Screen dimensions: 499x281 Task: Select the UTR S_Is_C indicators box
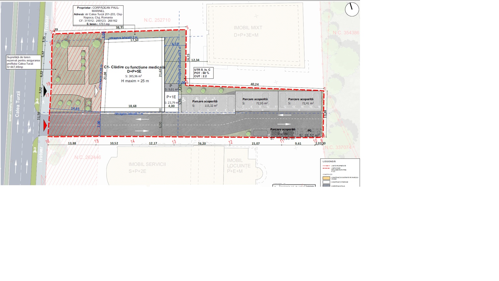click(203, 73)
